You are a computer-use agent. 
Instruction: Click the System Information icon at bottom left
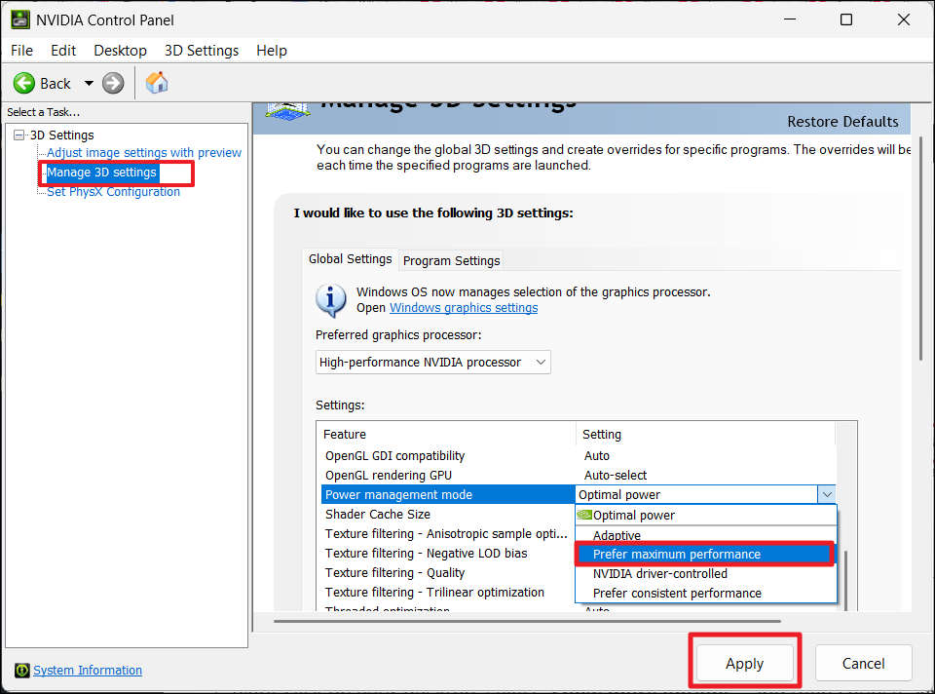tap(21, 671)
